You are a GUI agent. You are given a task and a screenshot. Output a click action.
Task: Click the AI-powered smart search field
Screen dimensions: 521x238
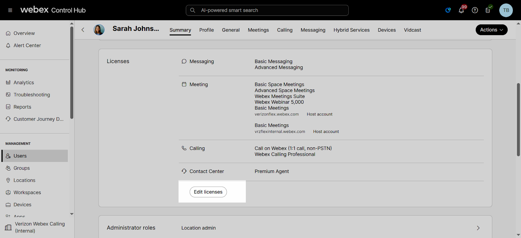point(267,10)
